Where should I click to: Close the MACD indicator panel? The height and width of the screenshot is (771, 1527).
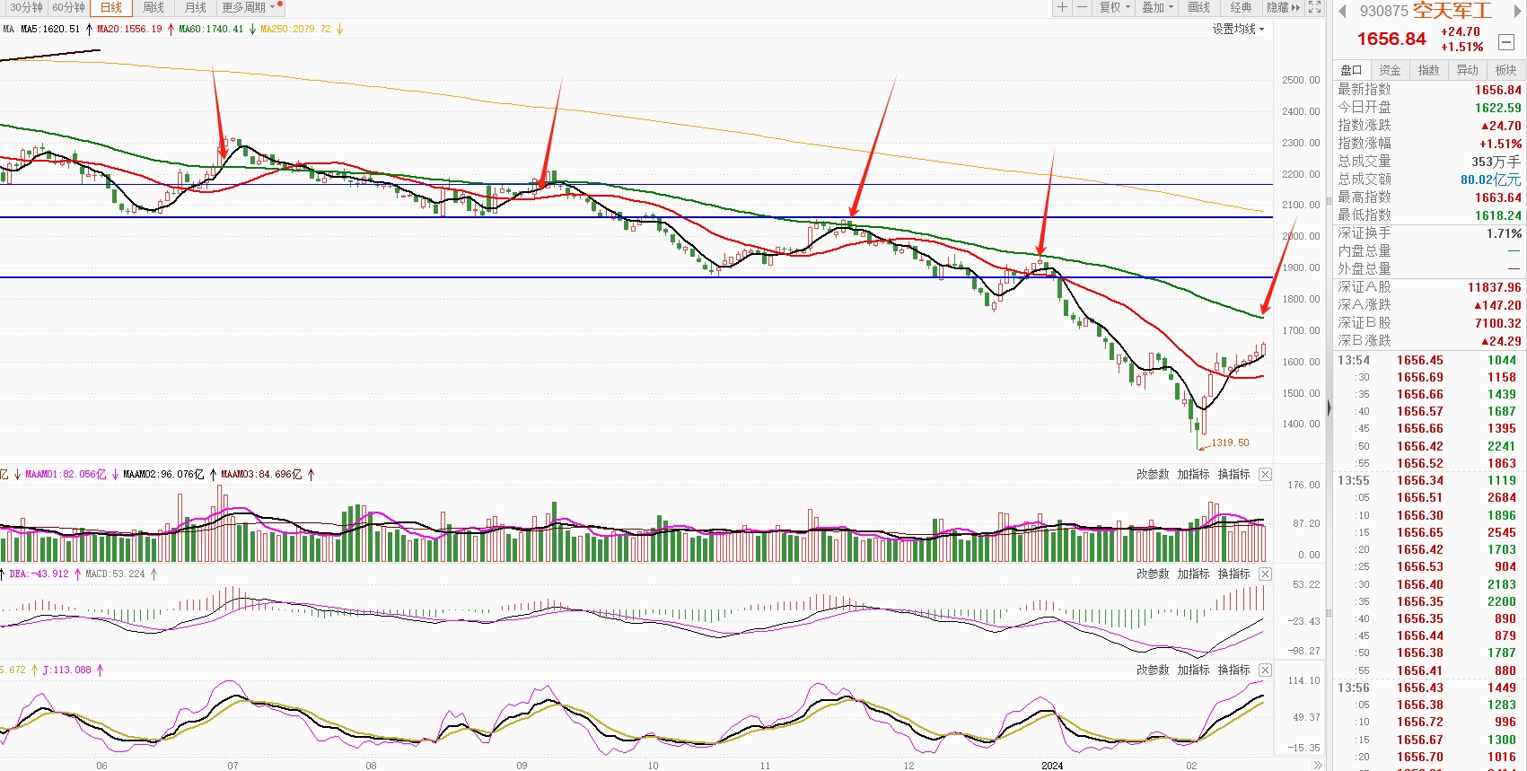point(1265,574)
